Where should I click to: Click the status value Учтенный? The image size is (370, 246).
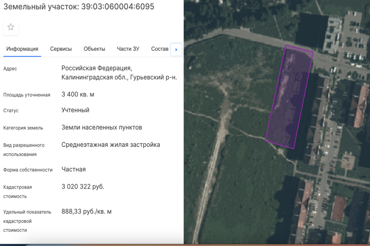pyautogui.click(x=74, y=110)
